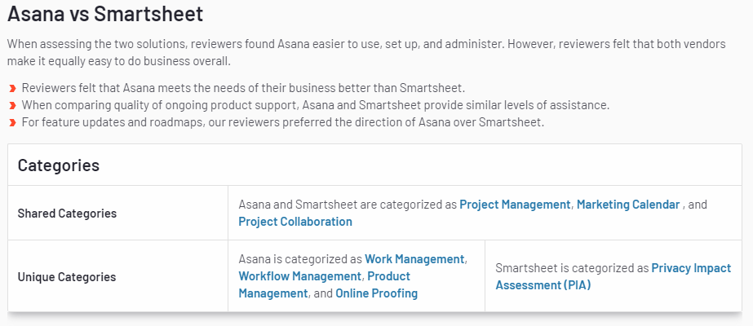Click bullet text about feature updates and roadmaps
Viewport: 753px width, 326px height.
(x=283, y=122)
